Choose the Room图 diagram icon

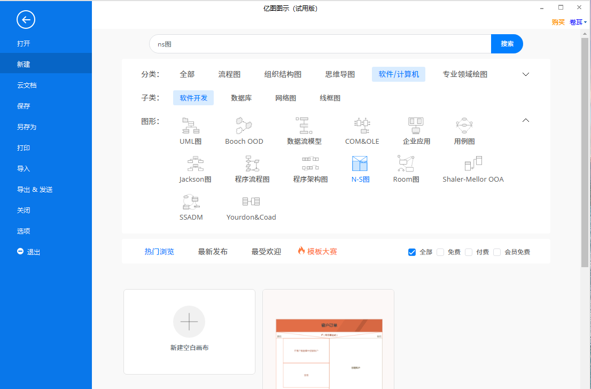click(406, 164)
